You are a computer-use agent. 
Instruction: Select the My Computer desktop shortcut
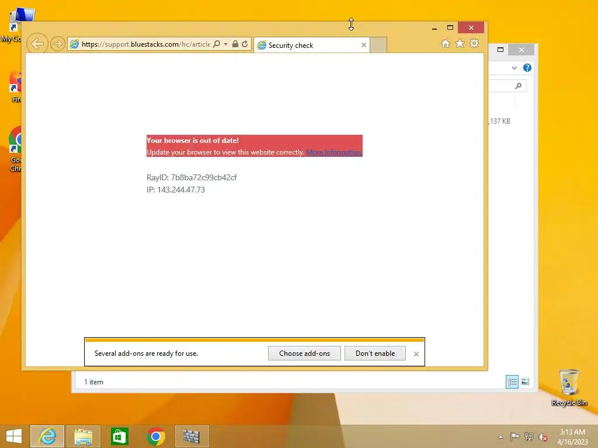tap(17, 24)
